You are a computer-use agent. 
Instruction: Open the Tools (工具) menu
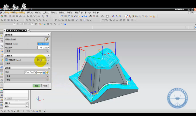click(46, 13)
